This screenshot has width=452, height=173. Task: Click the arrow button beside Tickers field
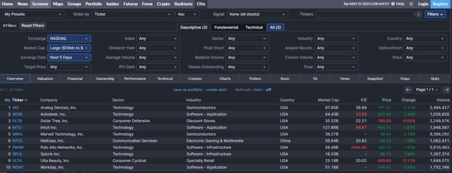[418, 14]
